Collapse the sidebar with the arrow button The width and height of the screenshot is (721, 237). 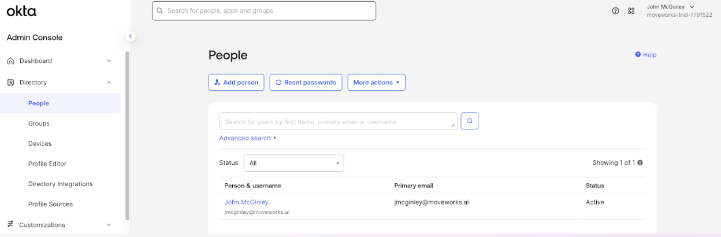click(131, 36)
